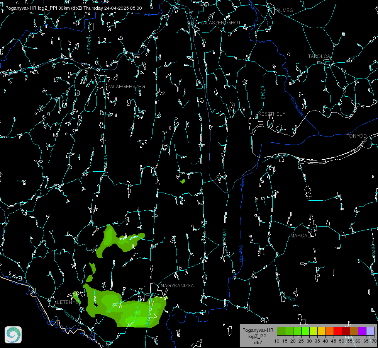Click the radar title text with date 24-04-2025 05:00
This screenshot has height=348, width=378.
(73, 8)
